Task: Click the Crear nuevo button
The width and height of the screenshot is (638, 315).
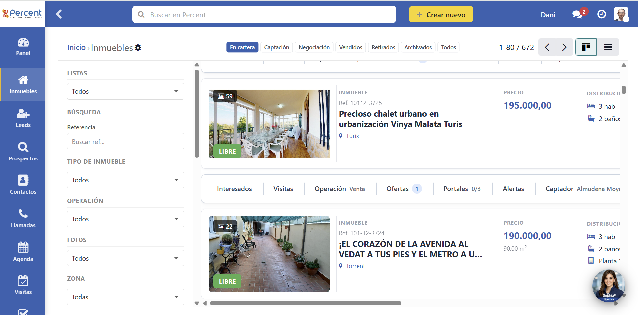Action: pos(441,14)
